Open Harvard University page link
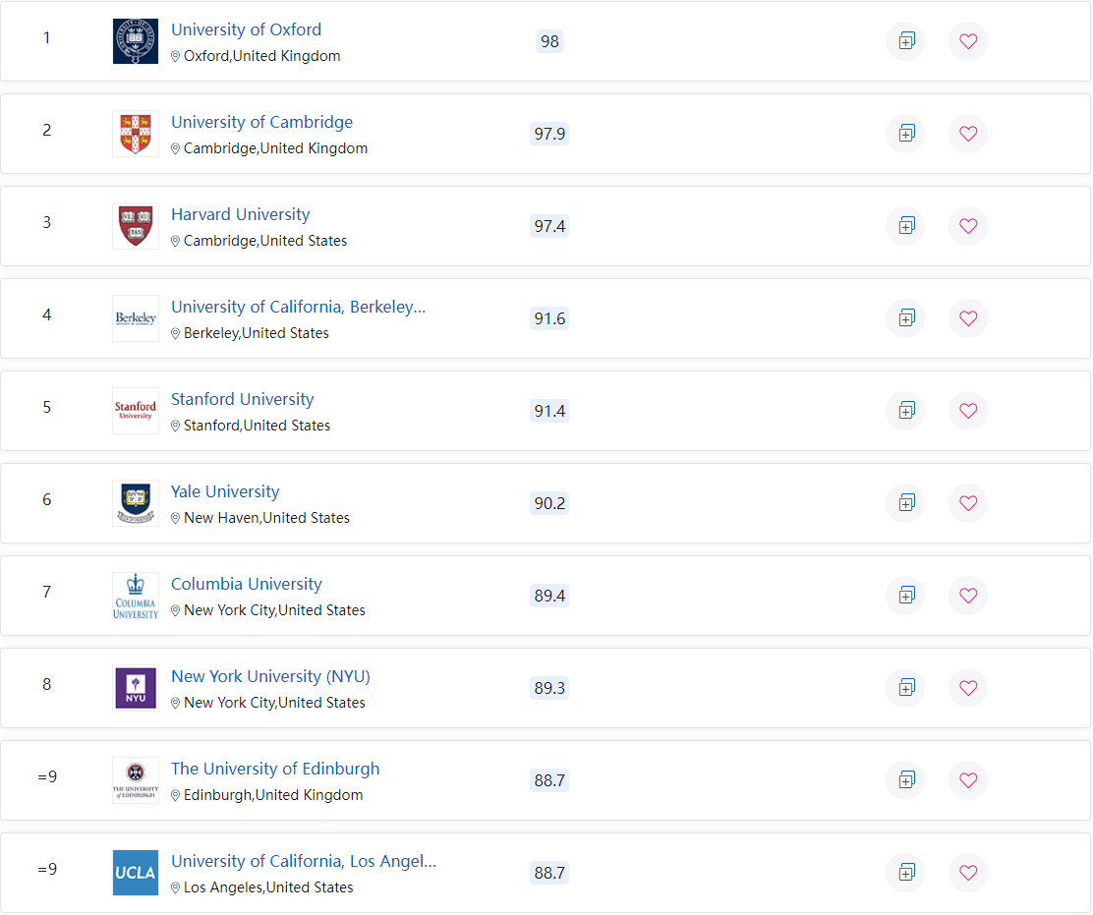Screen dimensions: 1093x915 tap(241, 214)
